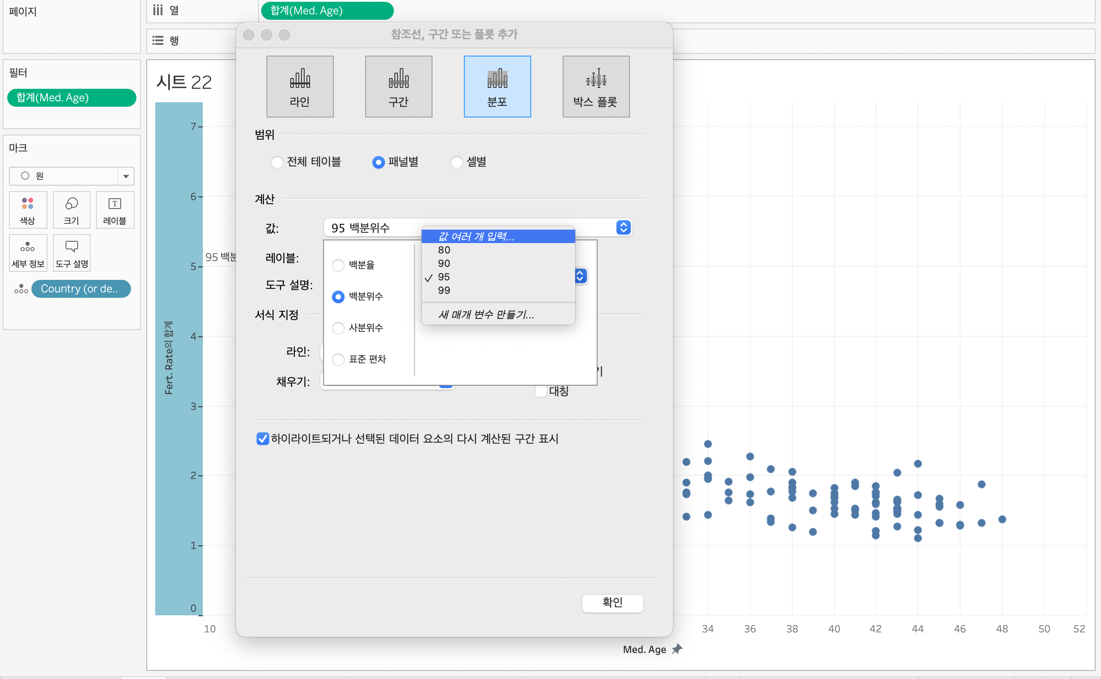This screenshot has width=1101, height=679.
Task: Choose 99 from the percentile list
Action: [444, 290]
